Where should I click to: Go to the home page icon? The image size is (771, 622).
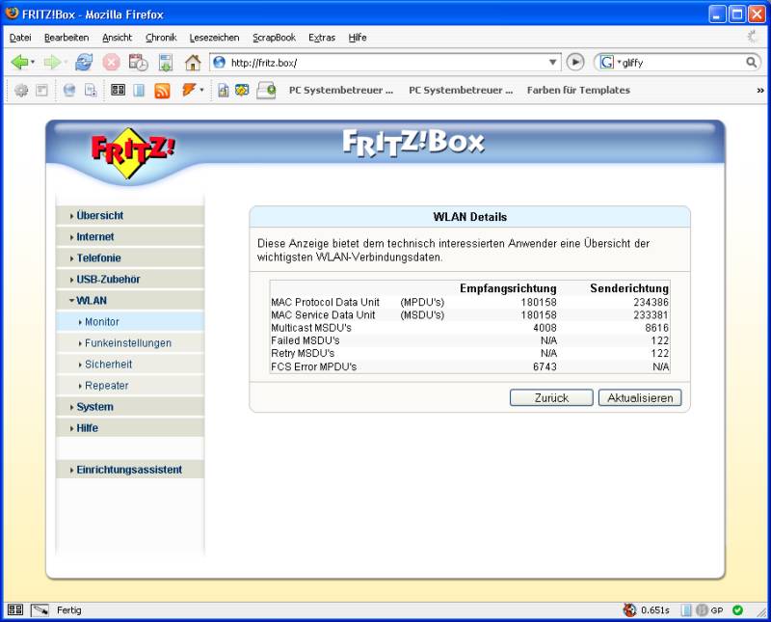point(193,63)
